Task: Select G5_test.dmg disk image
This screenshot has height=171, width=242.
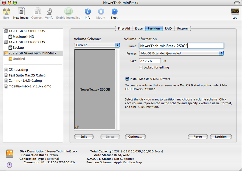Action: pos(33,70)
